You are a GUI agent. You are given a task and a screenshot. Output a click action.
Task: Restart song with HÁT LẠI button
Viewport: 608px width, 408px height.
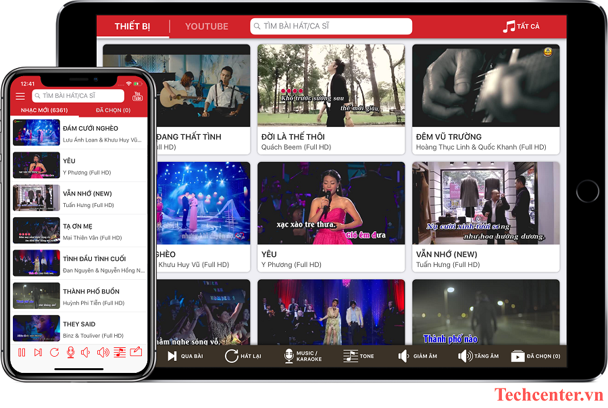(243, 356)
